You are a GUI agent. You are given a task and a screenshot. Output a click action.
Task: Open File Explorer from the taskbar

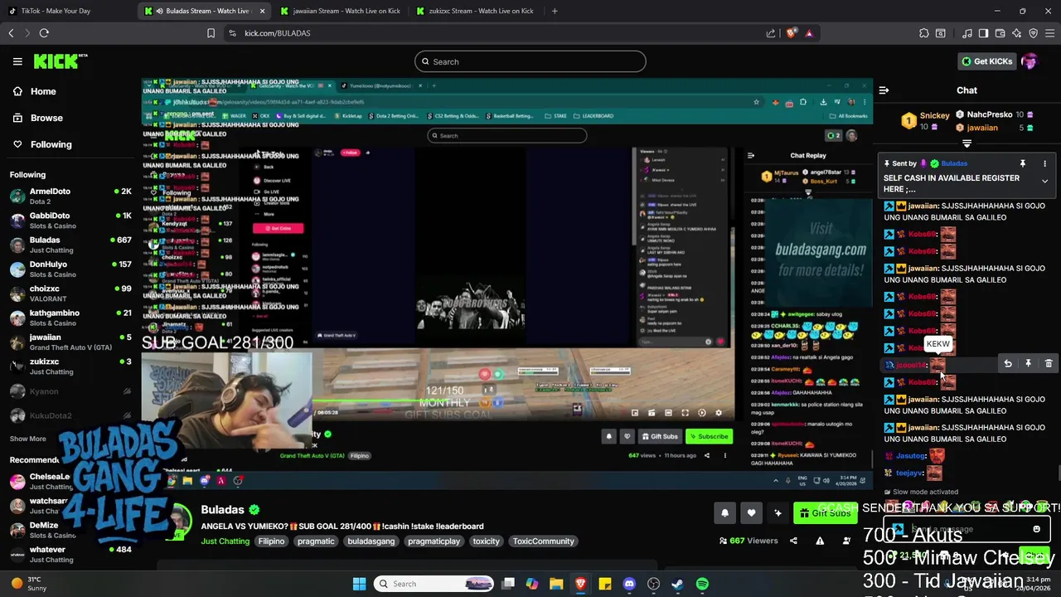(556, 584)
